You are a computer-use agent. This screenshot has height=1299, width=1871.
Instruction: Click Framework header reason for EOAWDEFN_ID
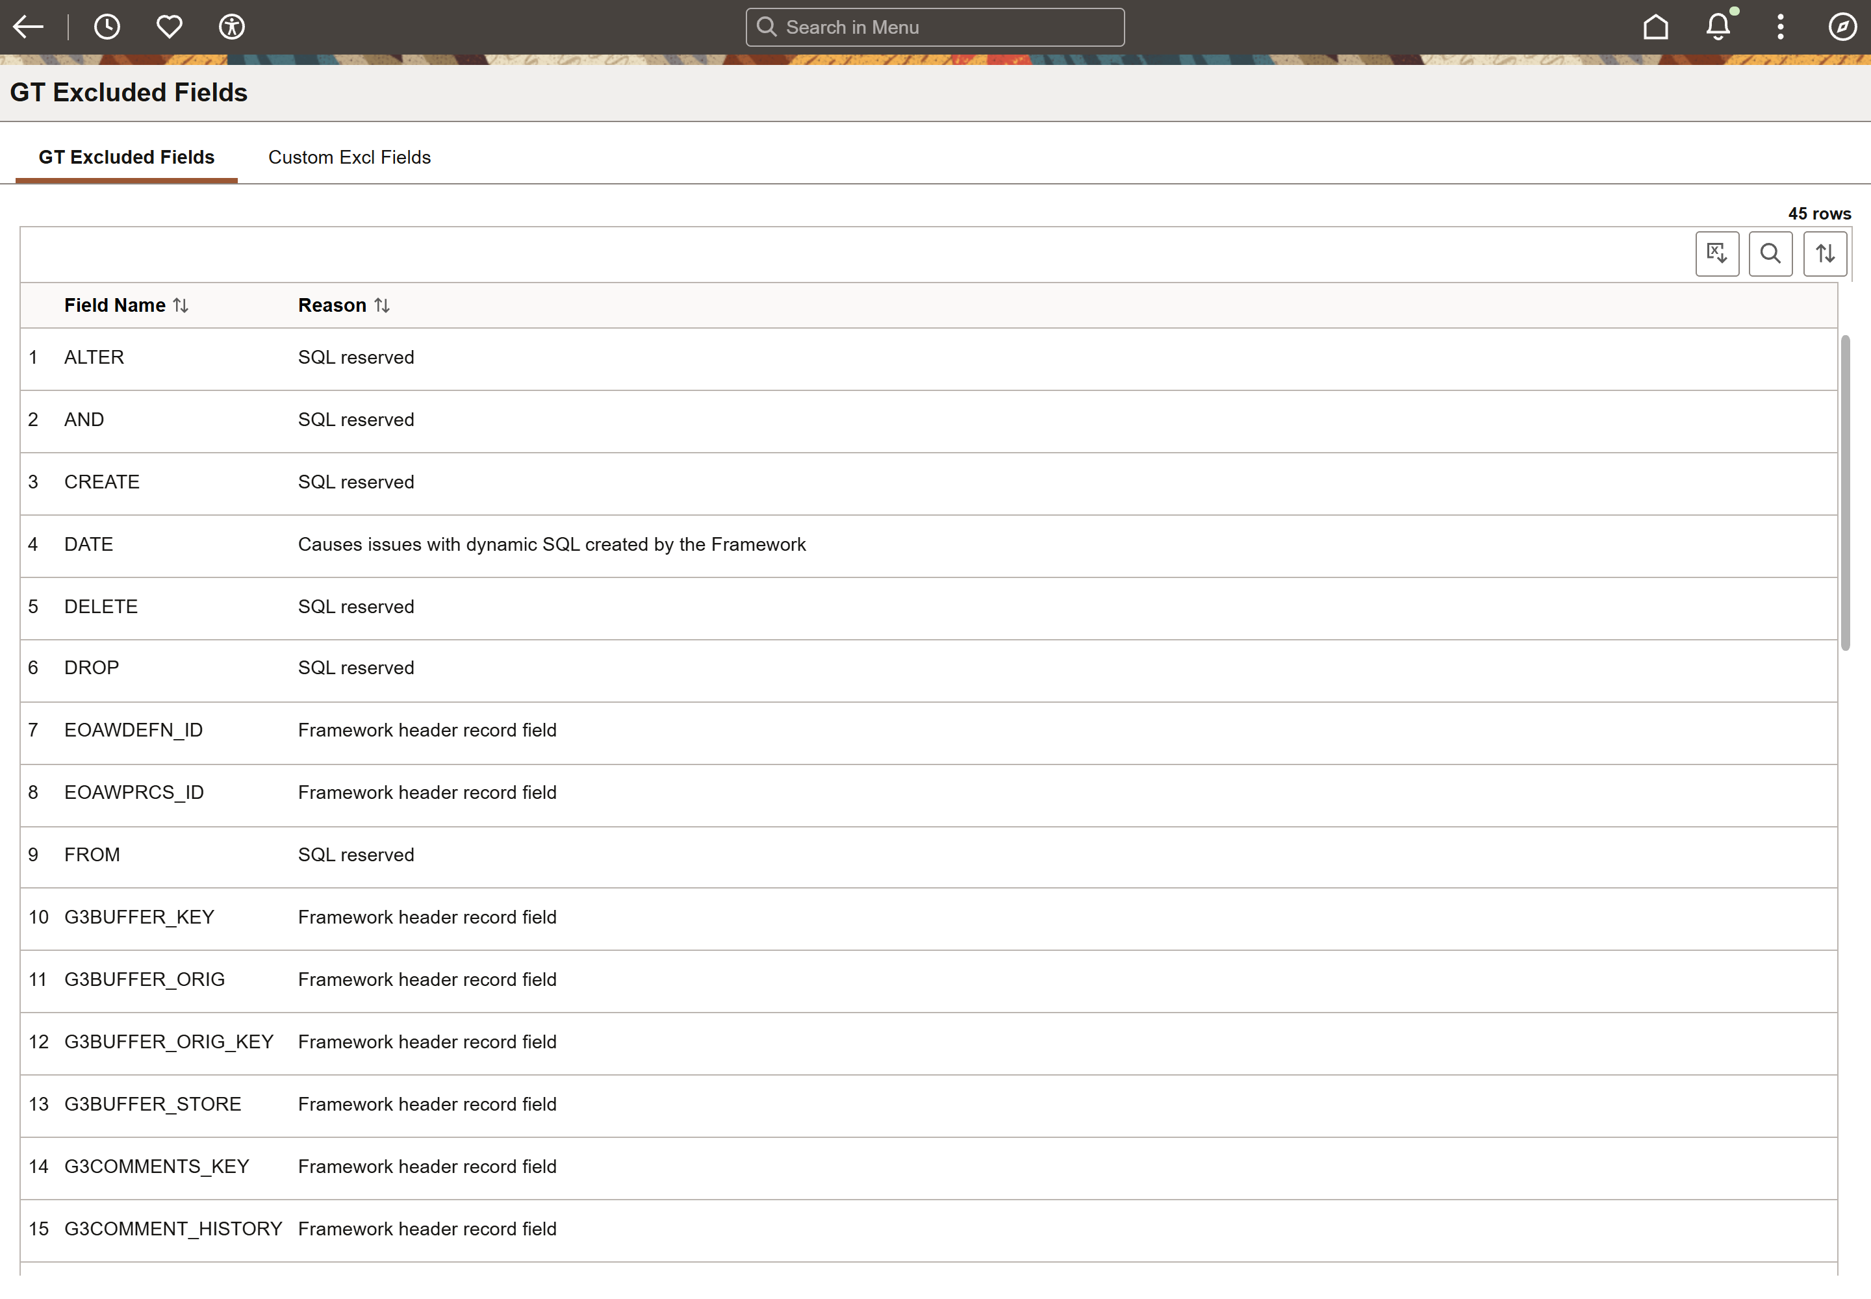(427, 730)
